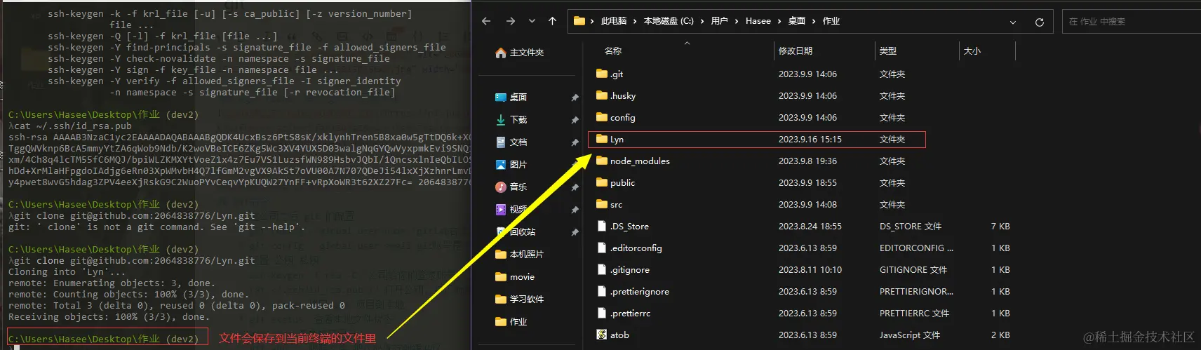Select the Lyn folder icon
The height and width of the screenshot is (350, 1201).
[x=601, y=139]
